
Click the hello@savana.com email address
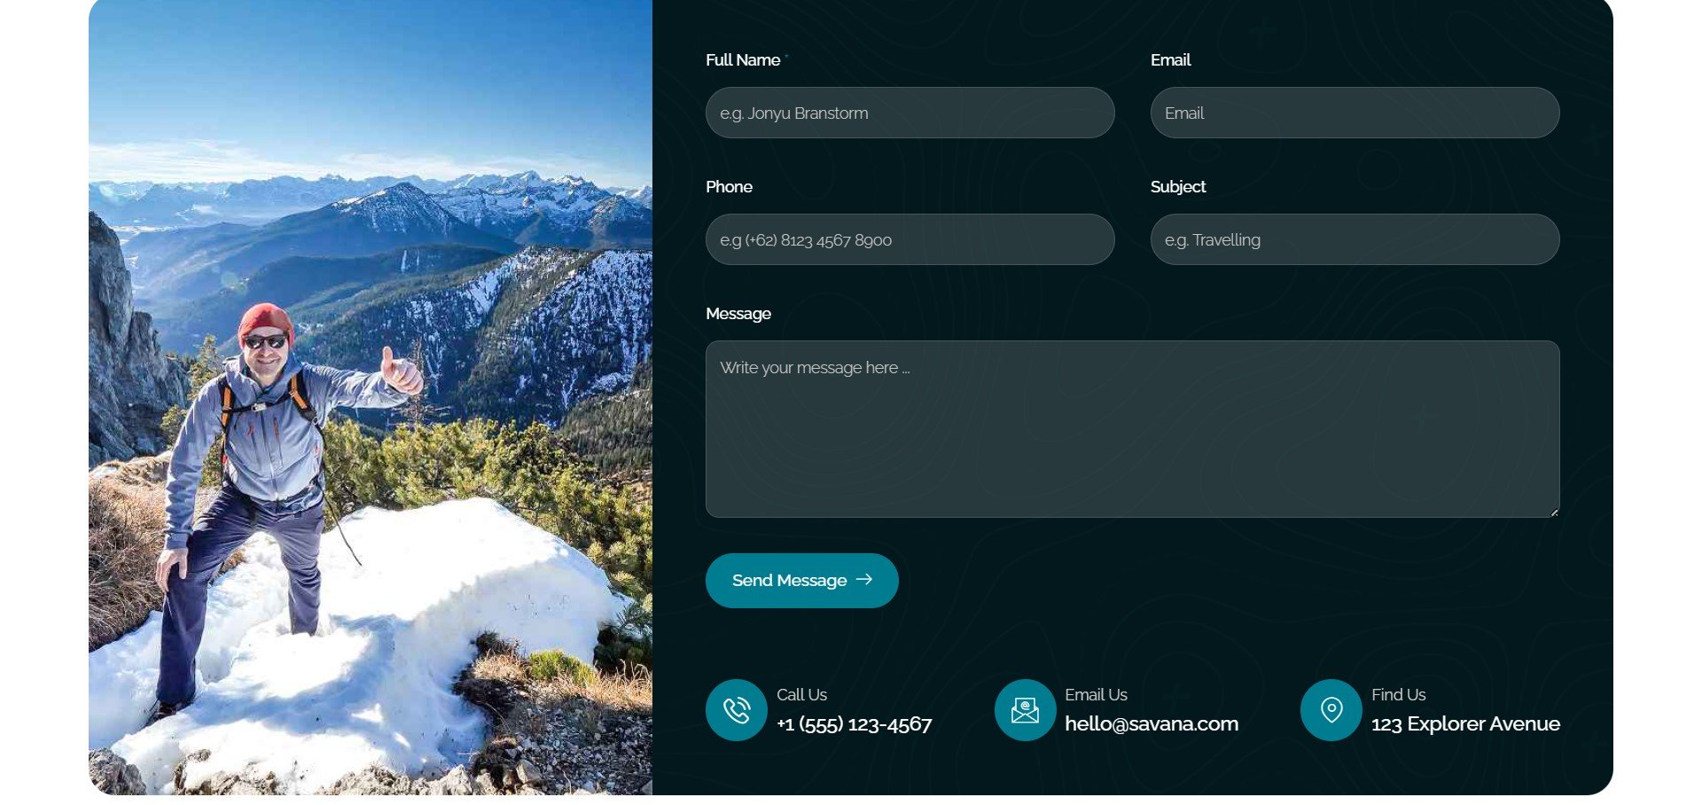[1152, 724]
